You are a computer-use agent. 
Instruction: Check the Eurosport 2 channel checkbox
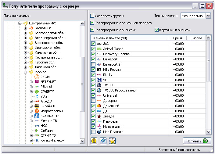(93, 64)
